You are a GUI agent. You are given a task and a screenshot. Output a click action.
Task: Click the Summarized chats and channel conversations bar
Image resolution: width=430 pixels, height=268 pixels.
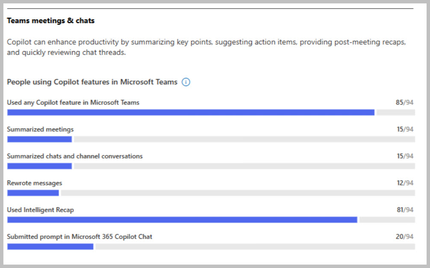(211, 166)
